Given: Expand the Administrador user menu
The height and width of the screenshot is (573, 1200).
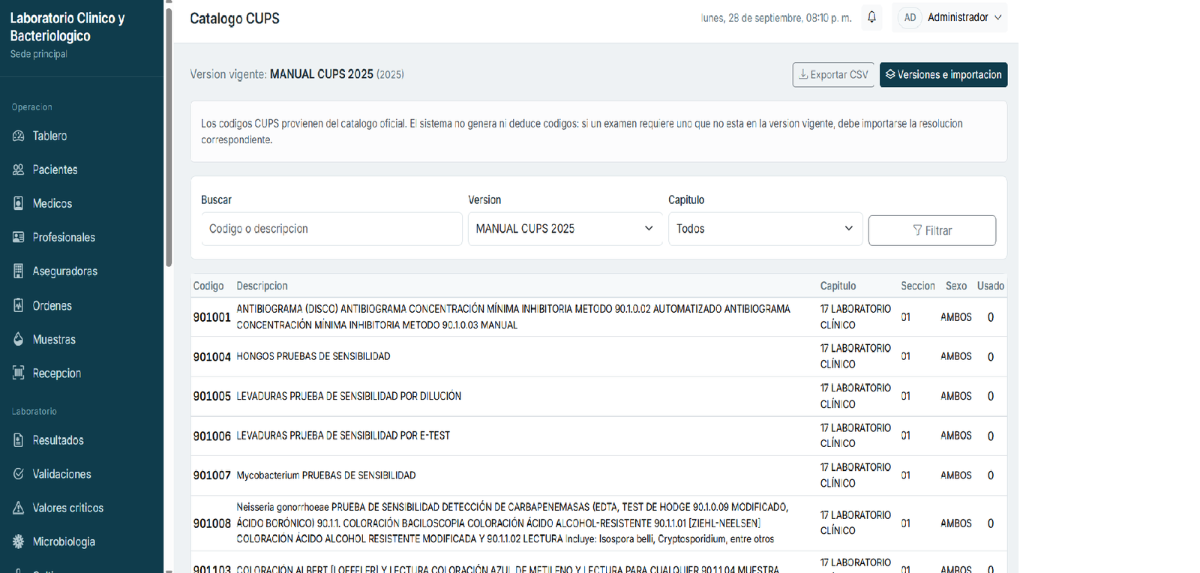Looking at the screenshot, I should coord(964,17).
